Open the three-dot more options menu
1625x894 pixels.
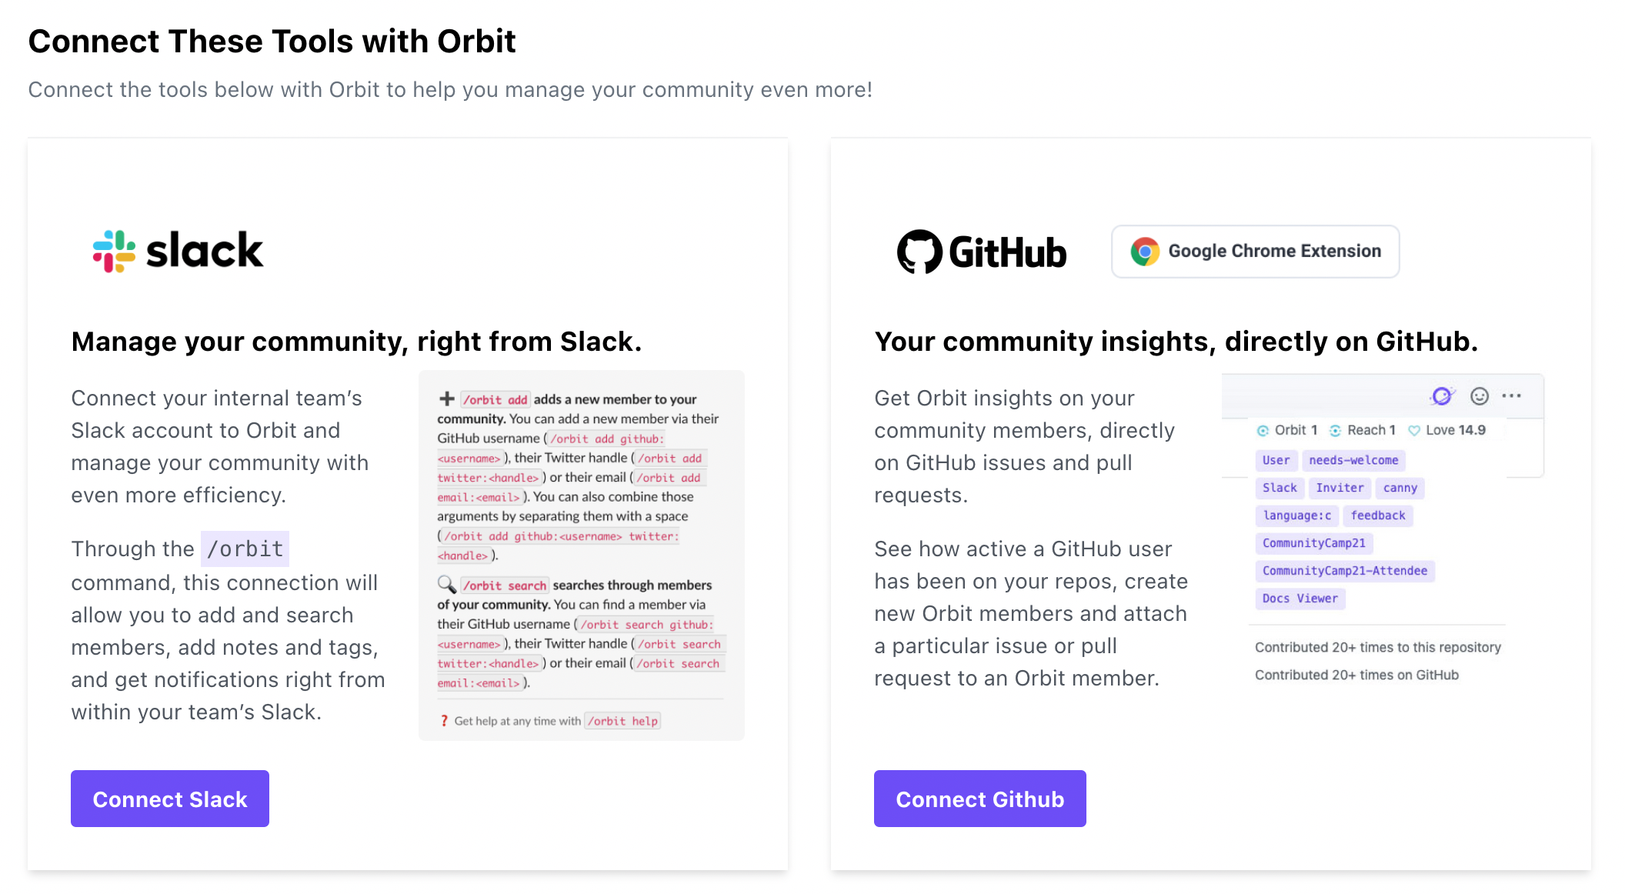(x=1512, y=396)
